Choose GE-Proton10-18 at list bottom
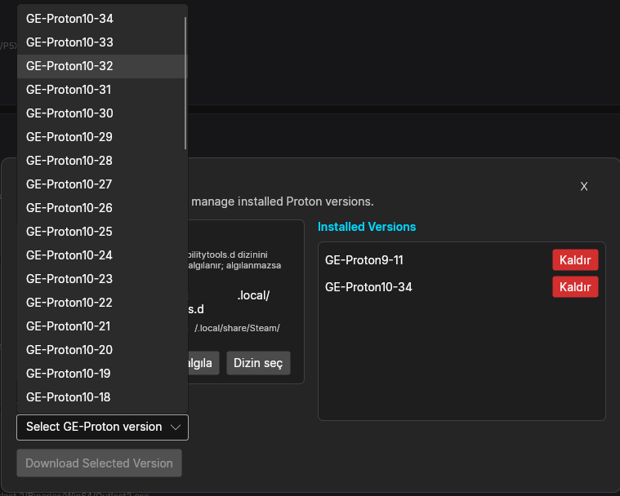This screenshot has width=620, height=496. click(102, 397)
